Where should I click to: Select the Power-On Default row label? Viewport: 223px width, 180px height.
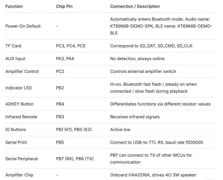click(23, 26)
